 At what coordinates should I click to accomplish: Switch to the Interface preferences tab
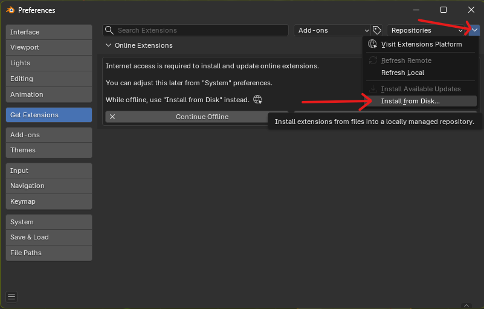(x=49, y=32)
